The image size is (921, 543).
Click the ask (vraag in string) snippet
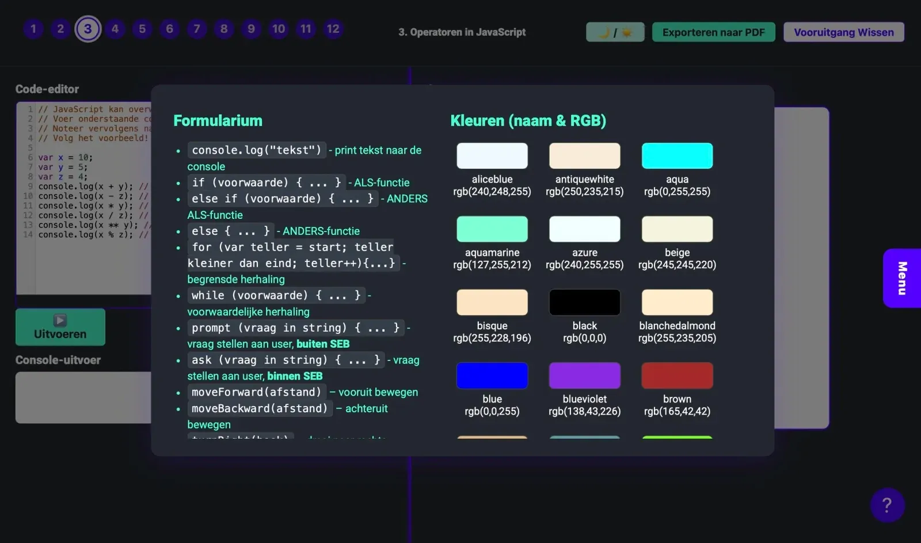point(286,360)
